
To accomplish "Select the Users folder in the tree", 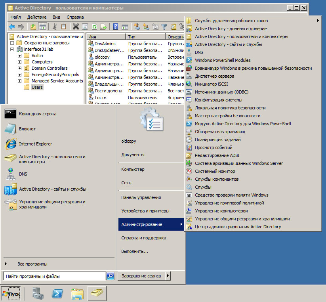I will [37, 87].
